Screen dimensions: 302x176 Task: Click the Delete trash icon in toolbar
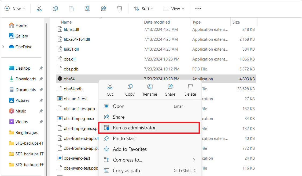point(120,9)
